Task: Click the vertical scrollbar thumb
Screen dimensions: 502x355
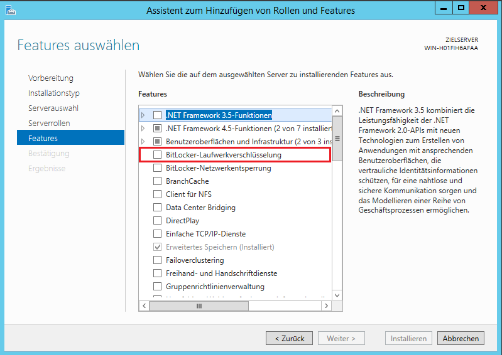Action: 337,139
